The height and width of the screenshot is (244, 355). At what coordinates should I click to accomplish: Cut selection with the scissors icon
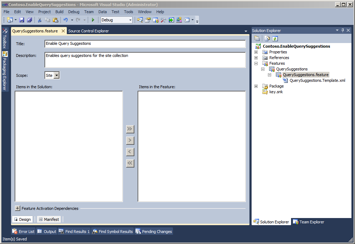[x=39, y=20]
